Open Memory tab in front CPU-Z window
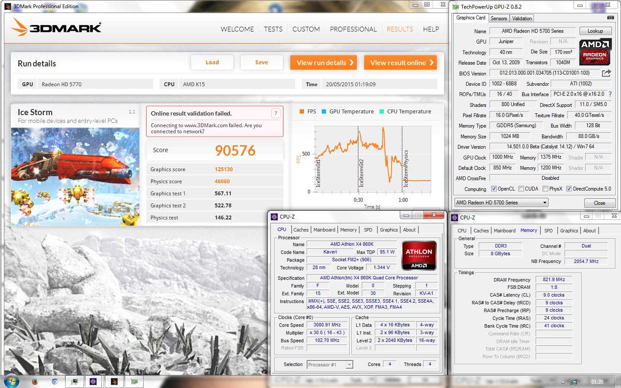The width and height of the screenshot is (621, 388). pyautogui.click(x=348, y=230)
